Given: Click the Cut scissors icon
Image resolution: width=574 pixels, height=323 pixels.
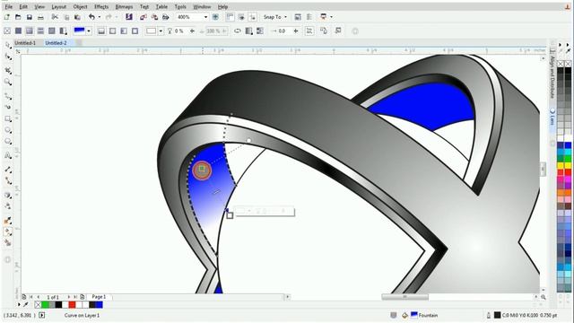Looking at the screenshot, I should (x=55, y=17).
